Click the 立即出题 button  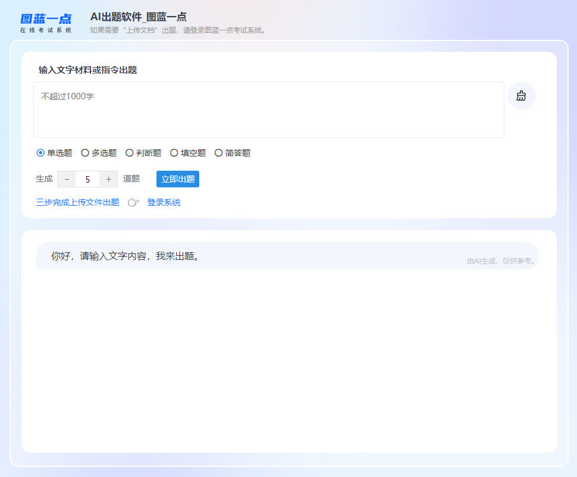pyautogui.click(x=178, y=179)
